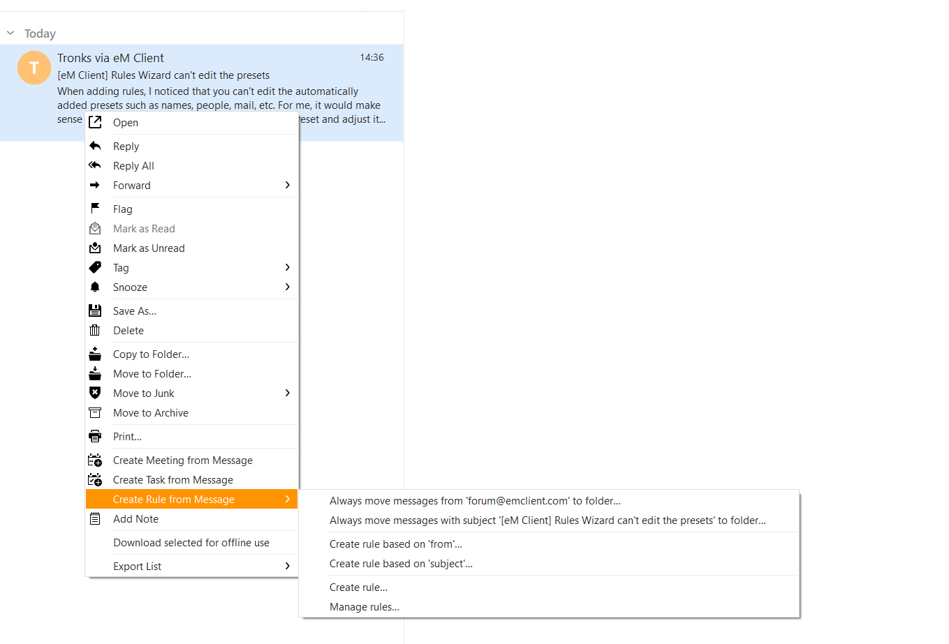Expand the Tag submenu arrow
The height and width of the screenshot is (644, 949).
287,267
